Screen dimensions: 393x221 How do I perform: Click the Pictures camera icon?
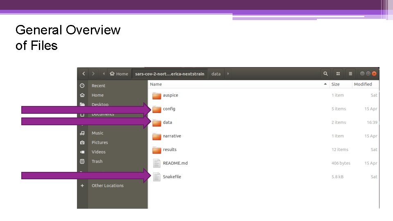click(x=82, y=142)
